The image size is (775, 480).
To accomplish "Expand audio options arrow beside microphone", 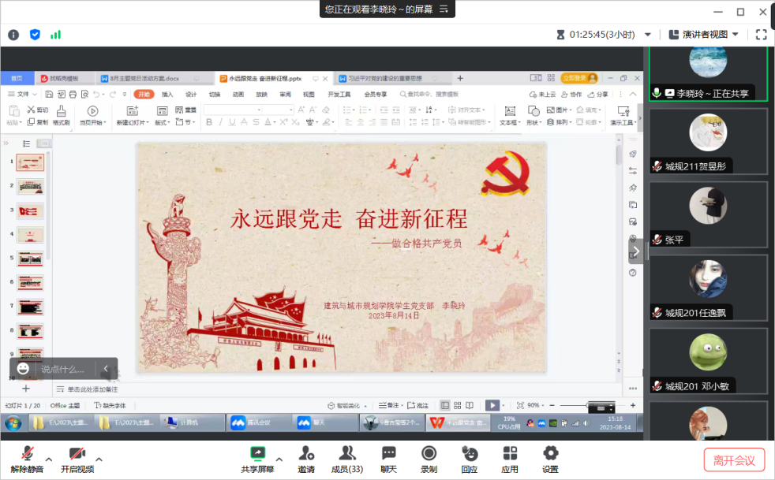I will pyautogui.click(x=49, y=459).
